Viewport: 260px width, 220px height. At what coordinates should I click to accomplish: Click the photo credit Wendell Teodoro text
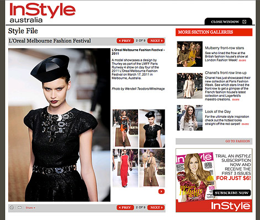pyautogui.click(x=138, y=89)
